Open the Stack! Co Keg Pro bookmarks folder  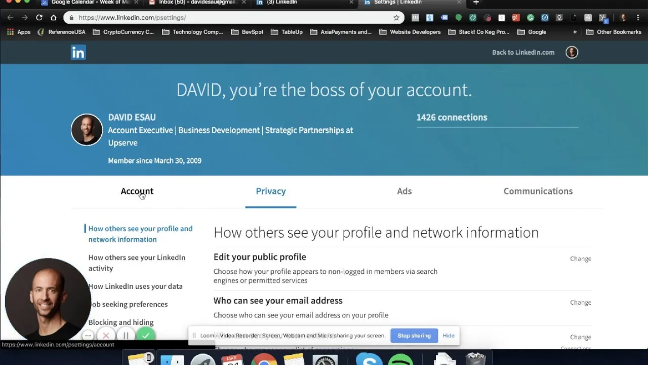click(478, 32)
